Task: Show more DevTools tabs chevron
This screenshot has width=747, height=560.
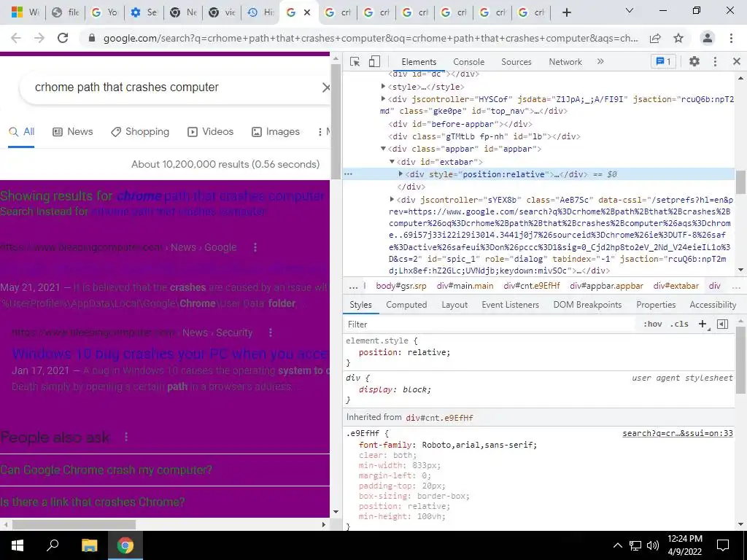Action: (600, 61)
